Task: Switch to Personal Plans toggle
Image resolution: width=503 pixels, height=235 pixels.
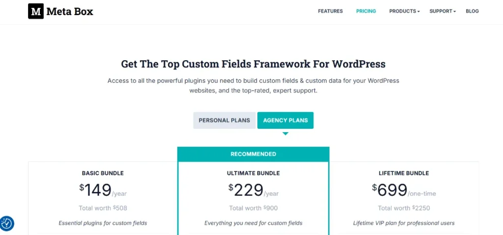Action: (224, 120)
